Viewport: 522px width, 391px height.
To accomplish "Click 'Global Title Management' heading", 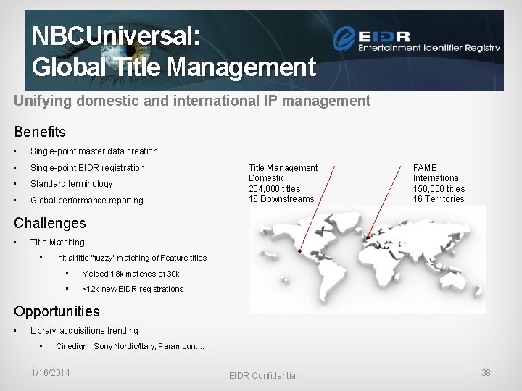I will point(174,67).
